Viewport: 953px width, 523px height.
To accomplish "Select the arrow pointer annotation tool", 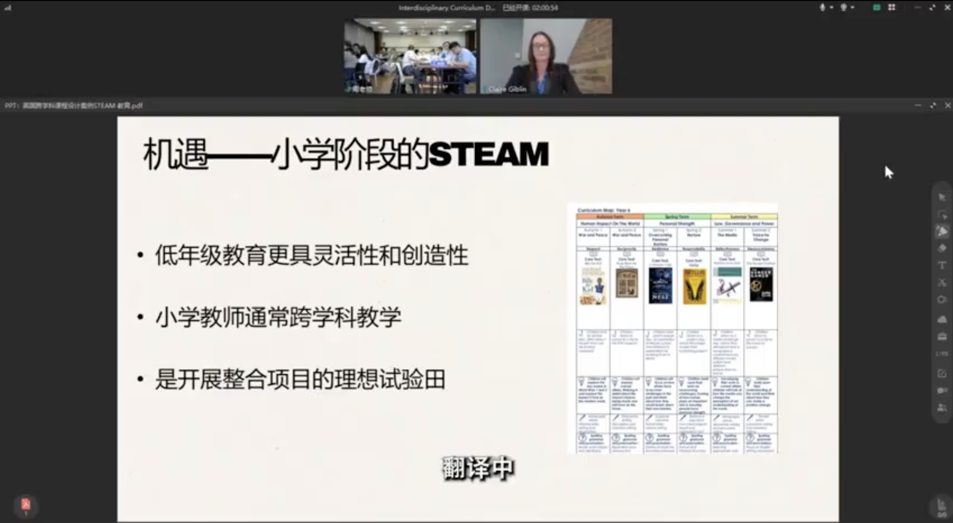I will [x=942, y=197].
